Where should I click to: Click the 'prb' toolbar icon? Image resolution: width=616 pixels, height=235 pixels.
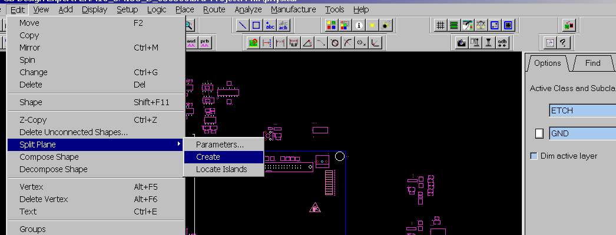point(204,42)
